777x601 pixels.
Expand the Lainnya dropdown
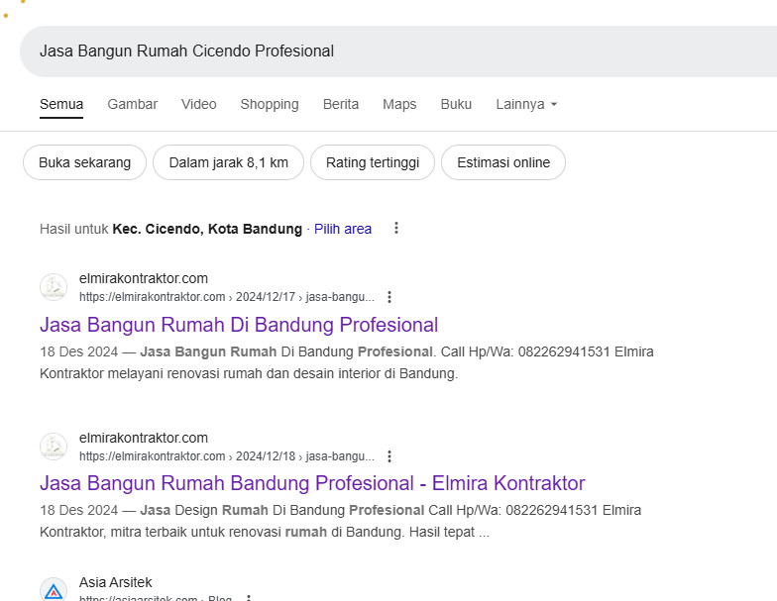click(526, 105)
